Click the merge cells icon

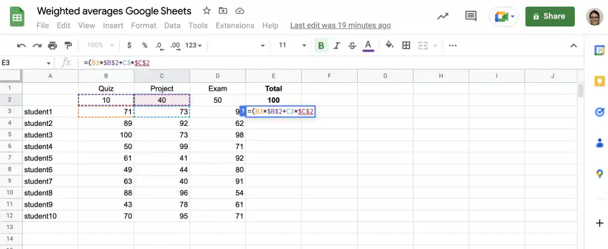point(423,46)
